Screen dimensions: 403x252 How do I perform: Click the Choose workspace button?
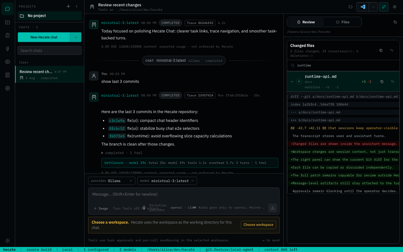(258, 225)
